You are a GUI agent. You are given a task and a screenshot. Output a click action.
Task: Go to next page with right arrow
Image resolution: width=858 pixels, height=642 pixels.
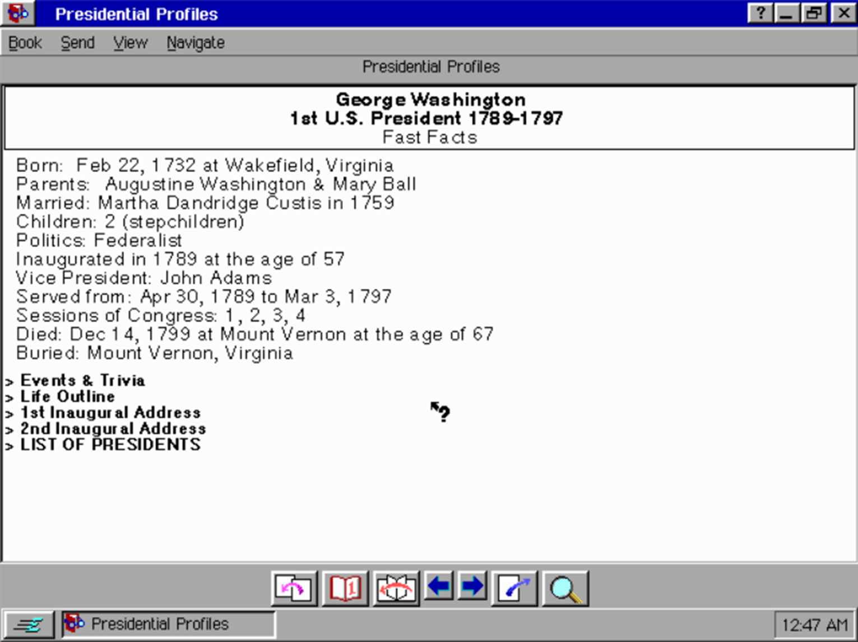pyautogui.click(x=472, y=587)
